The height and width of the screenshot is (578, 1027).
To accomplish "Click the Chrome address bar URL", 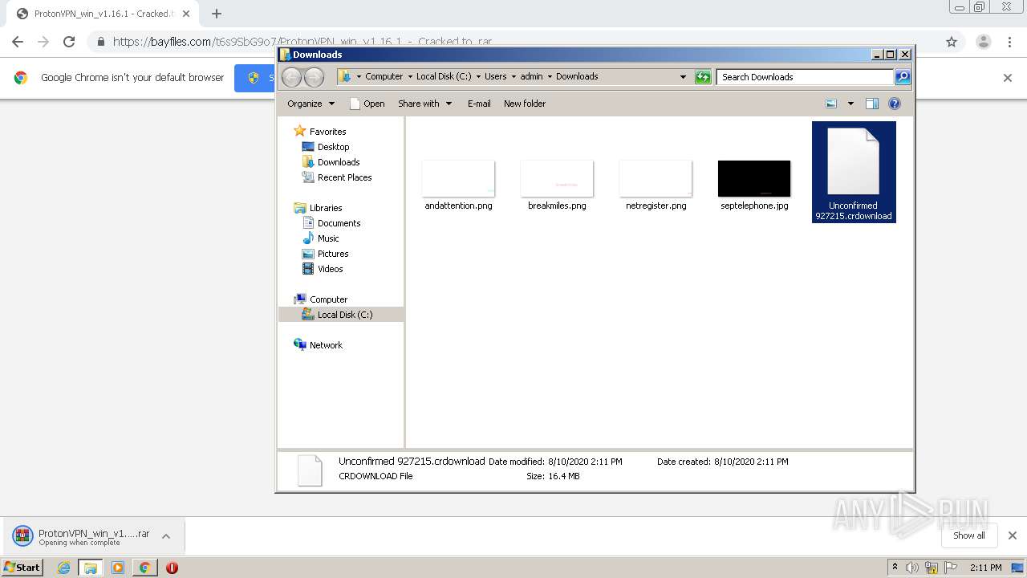I will [x=302, y=42].
